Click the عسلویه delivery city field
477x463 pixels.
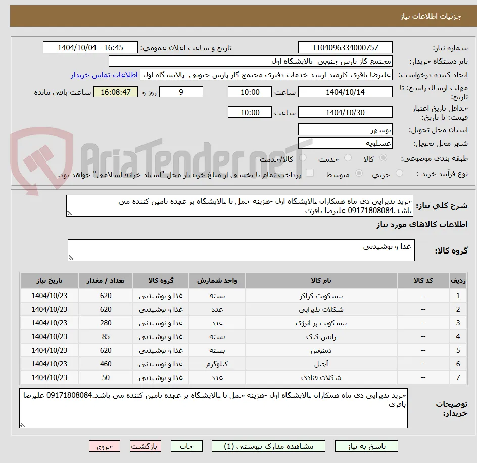(x=345, y=143)
